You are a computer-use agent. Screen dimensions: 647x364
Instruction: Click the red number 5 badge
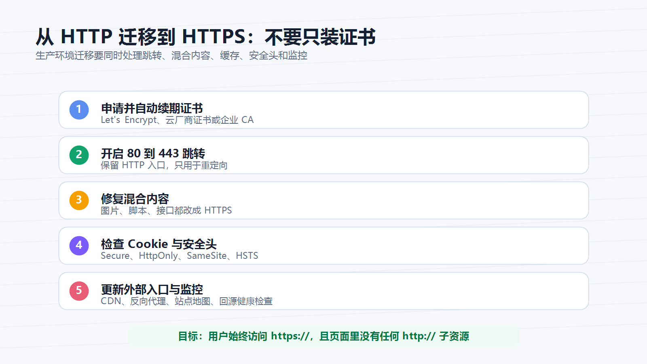[x=79, y=291]
